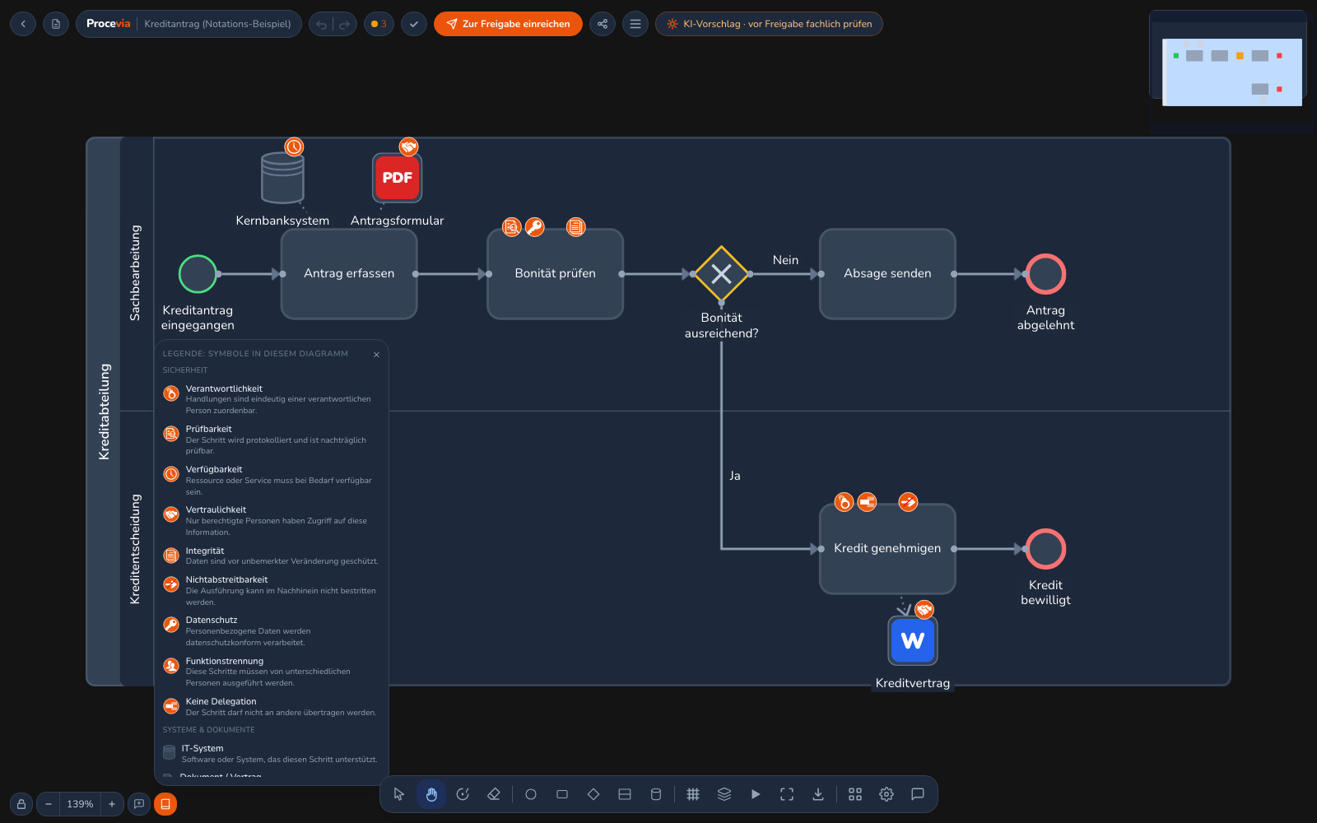Select the hand pan tool
Screen dimensions: 1317x823
point(431,794)
